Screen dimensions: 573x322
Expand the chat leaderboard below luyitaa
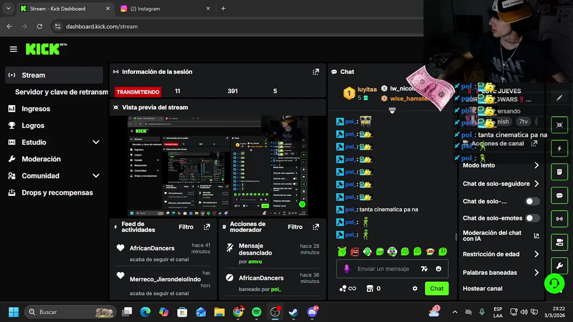pos(392,110)
